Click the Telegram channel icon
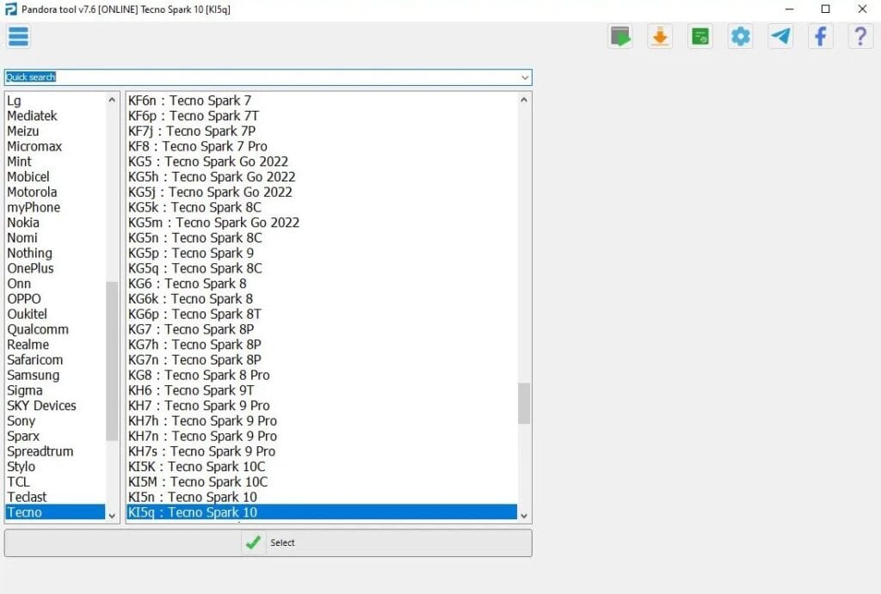The width and height of the screenshot is (881, 594). click(x=780, y=36)
